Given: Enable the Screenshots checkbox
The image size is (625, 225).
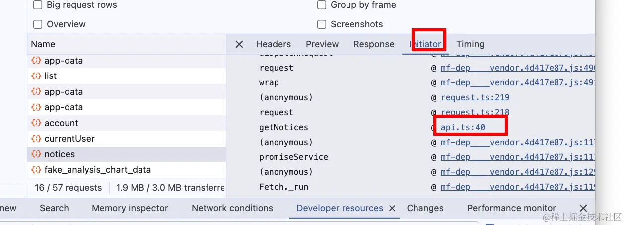Looking at the screenshot, I should tap(322, 24).
